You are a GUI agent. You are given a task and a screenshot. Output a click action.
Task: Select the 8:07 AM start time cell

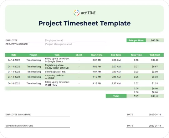tap(97, 60)
